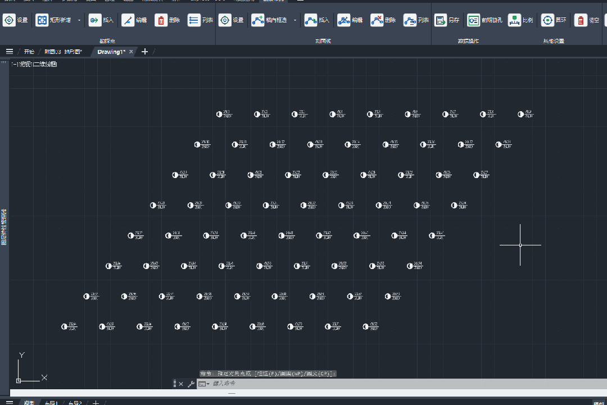
Task: Switch to the 附图03 地形图 tab
Action: 63,52
